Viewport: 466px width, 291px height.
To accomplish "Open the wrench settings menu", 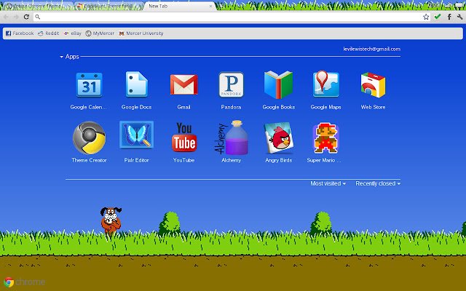I will click(459, 17).
